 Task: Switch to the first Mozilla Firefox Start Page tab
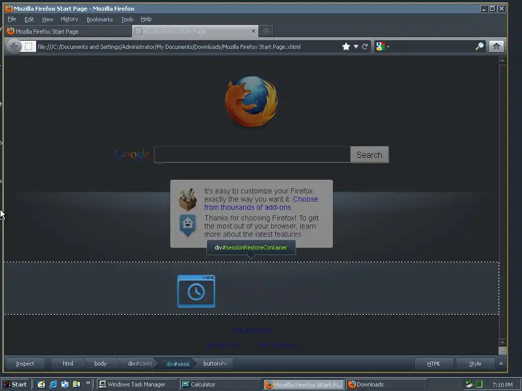[68, 31]
